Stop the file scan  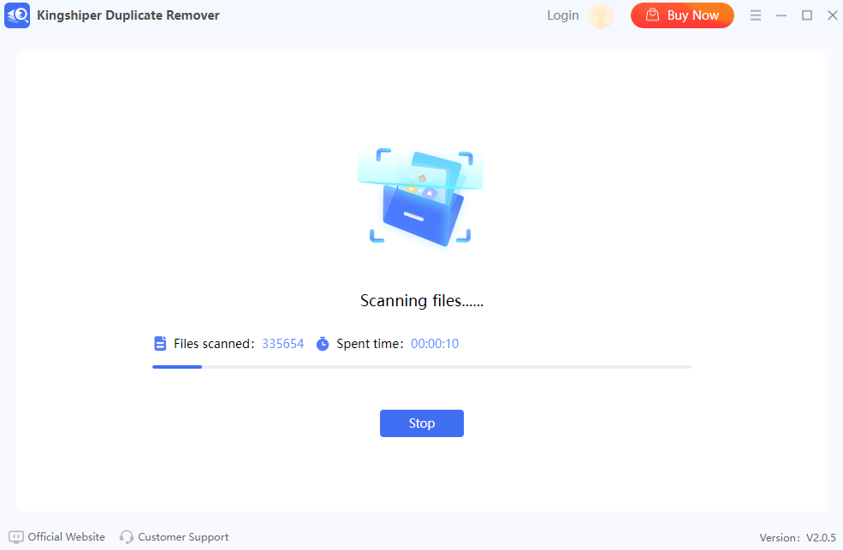[421, 423]
